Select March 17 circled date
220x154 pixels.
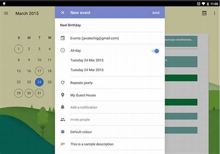pyautogui.click(x=39, y=71)
